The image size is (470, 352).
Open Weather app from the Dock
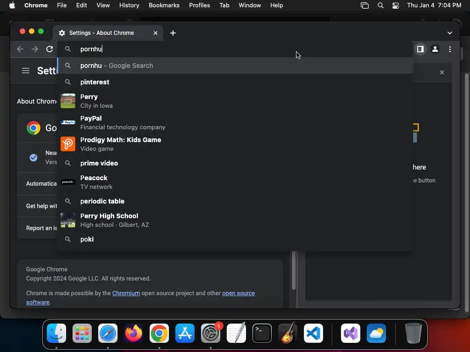376,333
